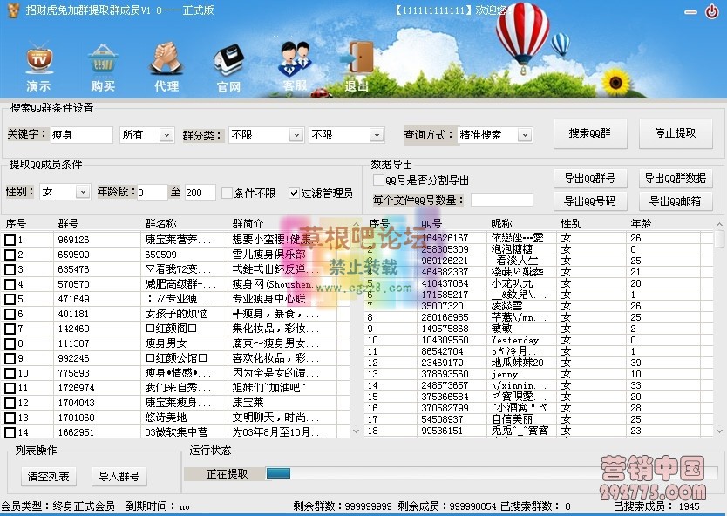The height and width of the screenshot is (516, 727).
Task: Open the 所有 dropdown next to keyword
Action: (x=147, y=134)
